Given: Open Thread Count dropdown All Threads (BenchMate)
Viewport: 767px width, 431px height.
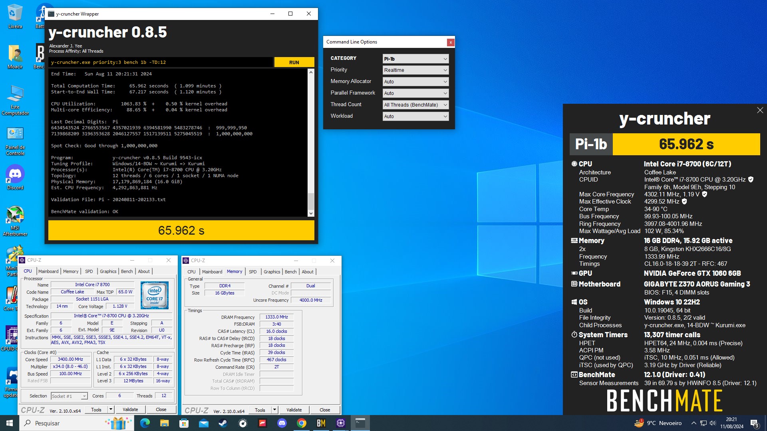Looking at the screenshot, I should 415,105.
